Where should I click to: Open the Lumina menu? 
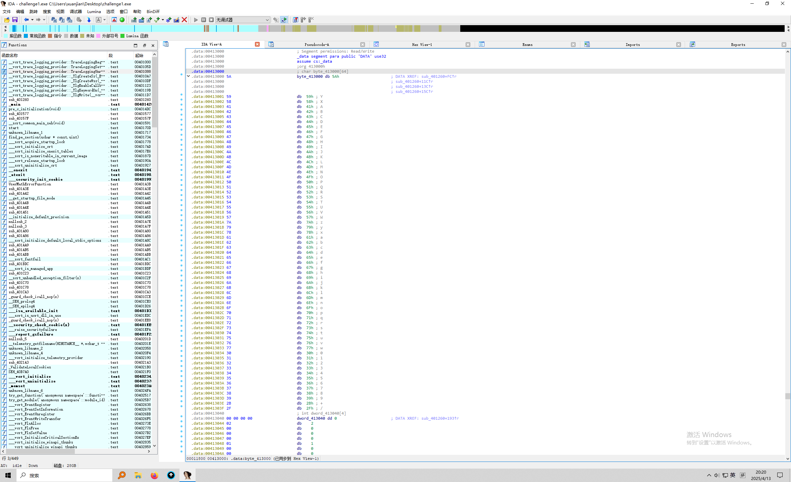94,11
